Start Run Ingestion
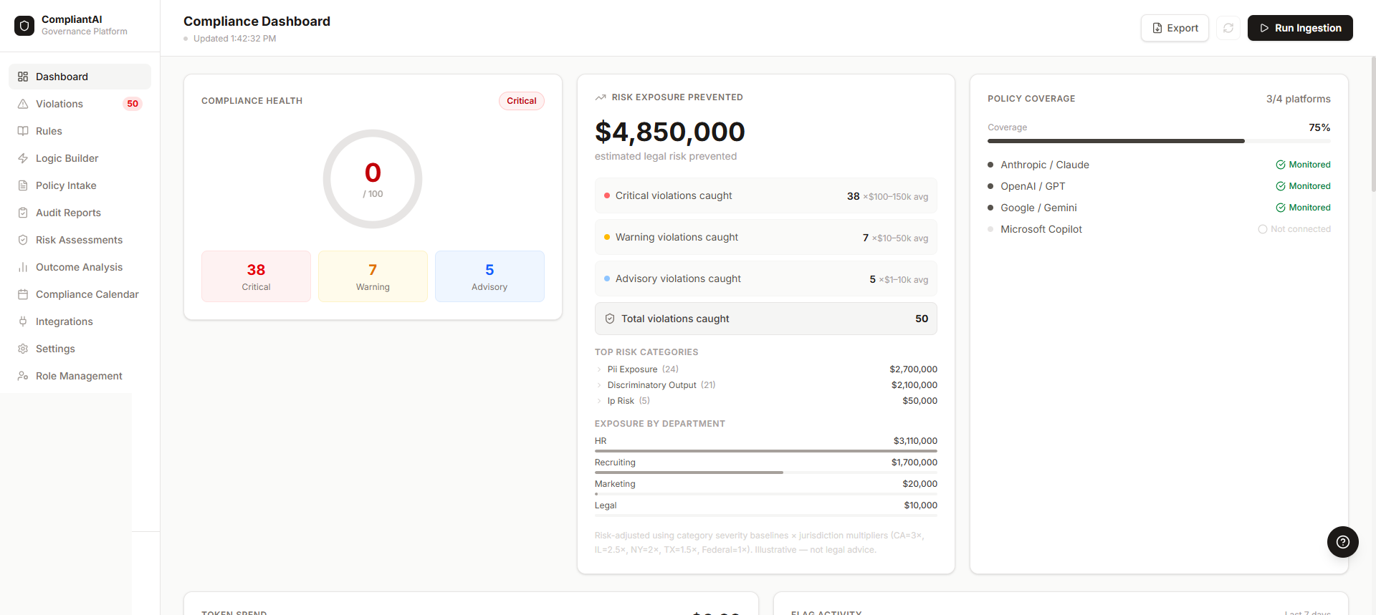 click(x=1300, y=28)
